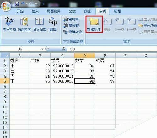This screenshot has height=138, width=157.
Task: Toggle 显示所有 comments
Action: [x=148, y=26]
